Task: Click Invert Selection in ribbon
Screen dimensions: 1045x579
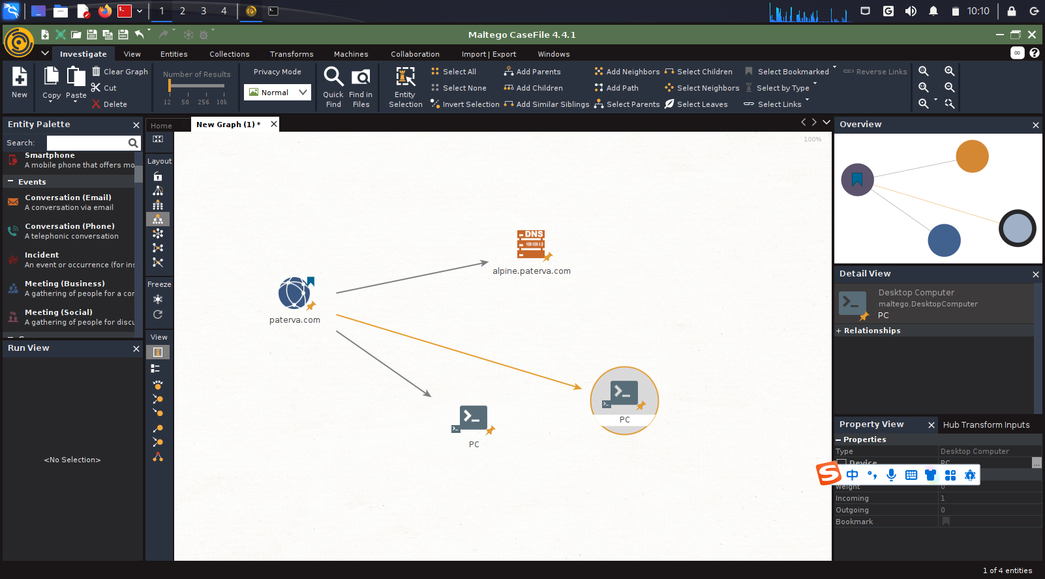Action: 464,104
